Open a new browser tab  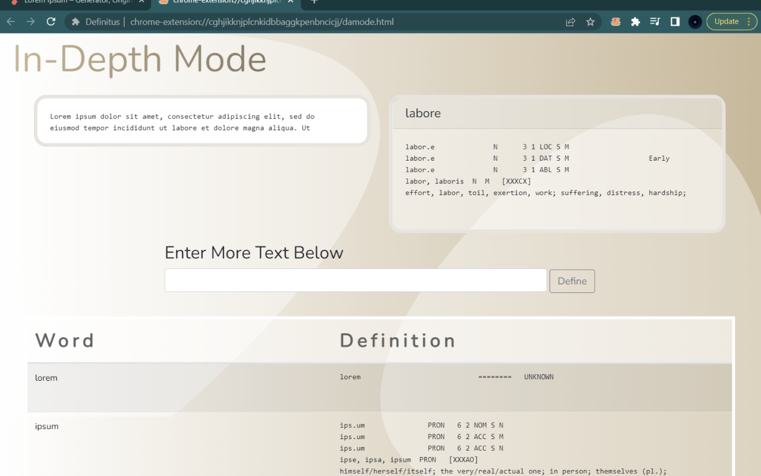pos(314,2)
